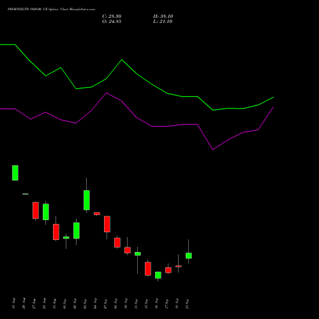Click the low price value L: 21.10
This screenshot has height=319, width=319.
click(163, 22)
